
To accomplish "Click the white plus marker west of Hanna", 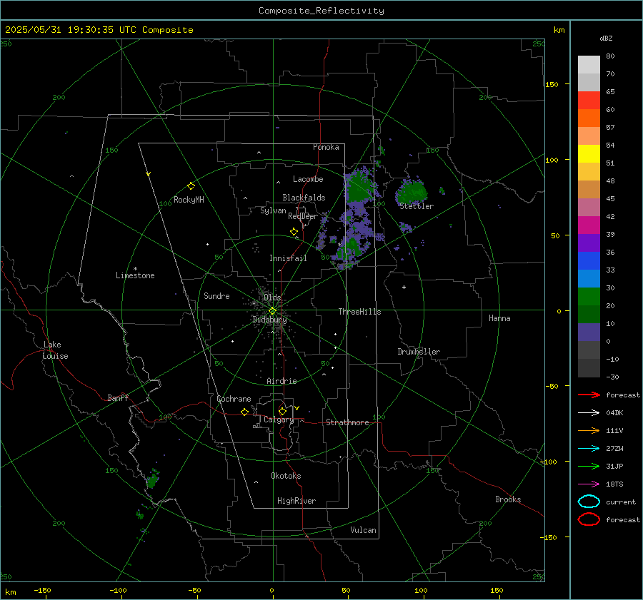I will pyautogui.click(x=404, y=287).
